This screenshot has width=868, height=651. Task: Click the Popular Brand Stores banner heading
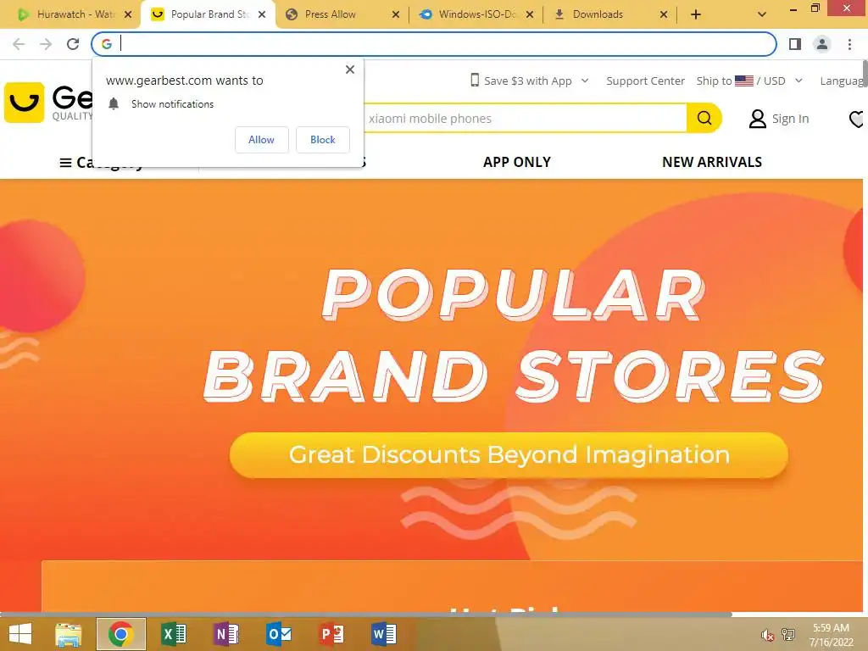pyautogui.click(x=514, y=336)
